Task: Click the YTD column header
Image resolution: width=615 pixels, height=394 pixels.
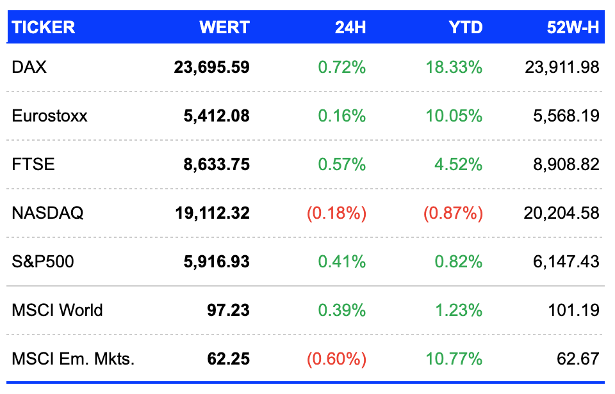Action: (x=466, y=28)
